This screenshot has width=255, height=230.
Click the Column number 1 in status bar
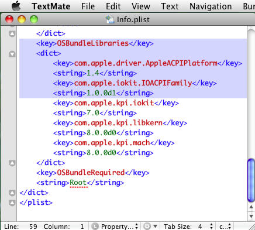pos(82,226)
